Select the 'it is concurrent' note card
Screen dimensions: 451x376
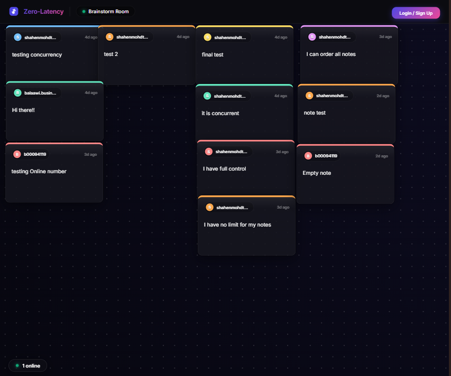[244, 112]
